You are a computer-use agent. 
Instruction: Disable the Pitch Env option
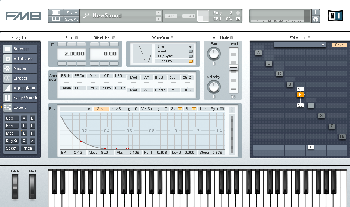191,61
